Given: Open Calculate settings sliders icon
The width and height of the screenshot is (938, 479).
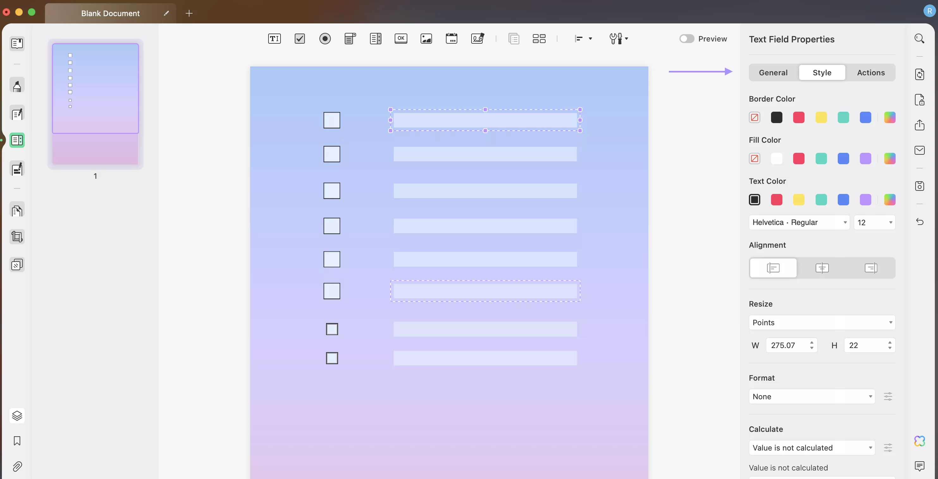Looking at the screenshot, I should (x=888, y=448).
